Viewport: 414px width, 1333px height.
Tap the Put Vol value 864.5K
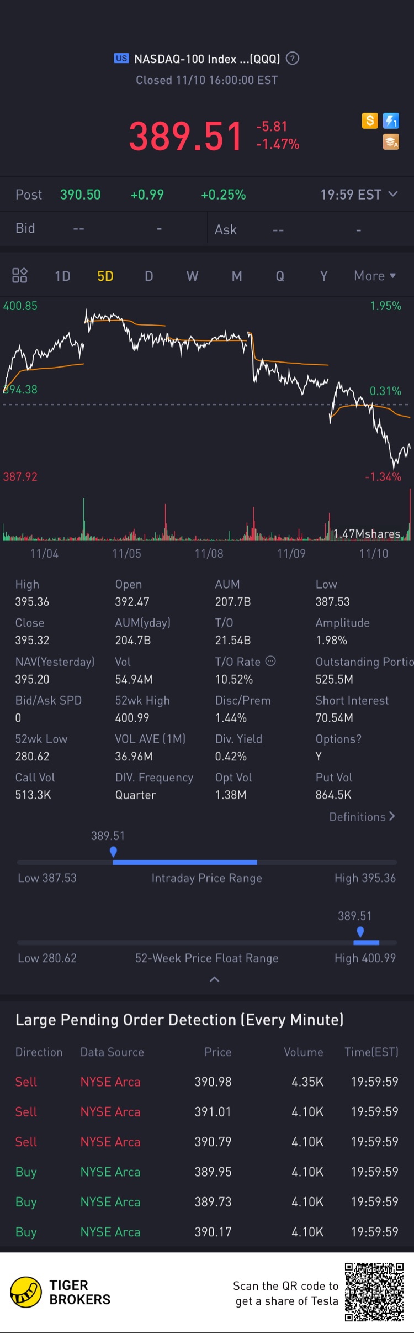pos(333,795)
